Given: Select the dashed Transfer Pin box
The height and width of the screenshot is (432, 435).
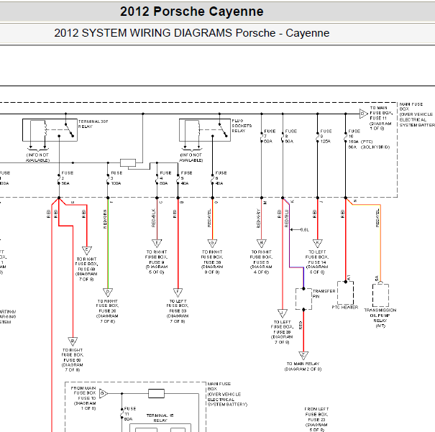Looking at the screenshot, I should click(x=303, y=299).
